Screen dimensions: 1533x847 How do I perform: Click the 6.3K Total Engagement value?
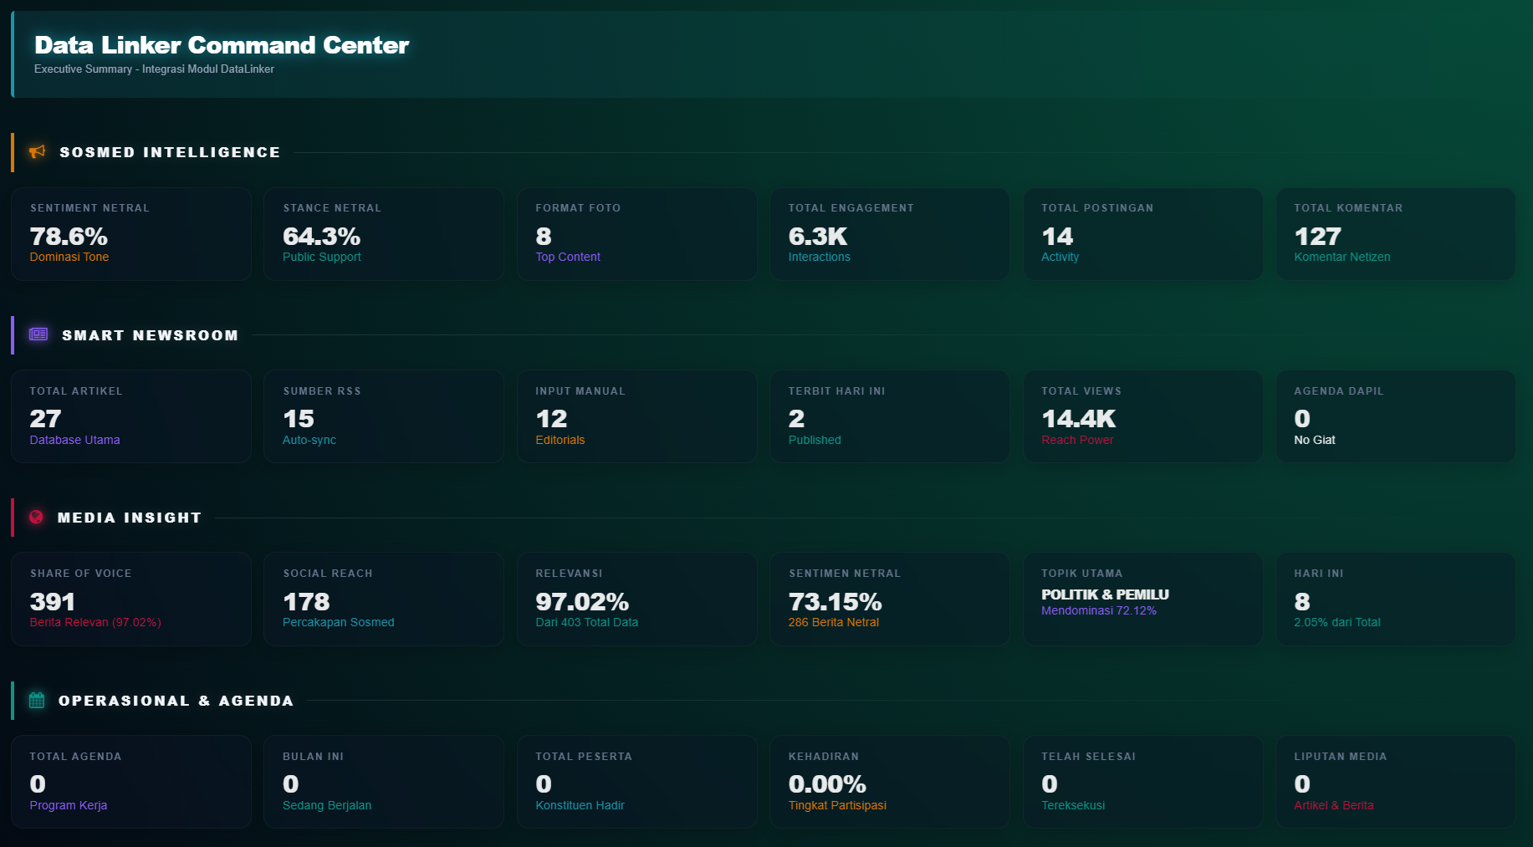[818, 237]
